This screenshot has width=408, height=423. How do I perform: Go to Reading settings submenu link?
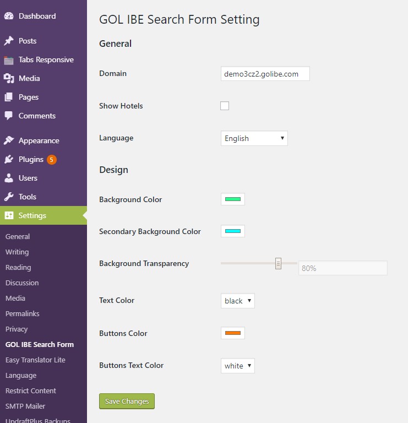(18, 267)
